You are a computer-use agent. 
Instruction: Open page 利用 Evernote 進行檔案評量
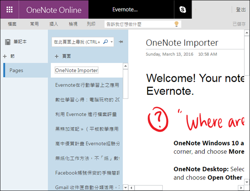point(87,114)
